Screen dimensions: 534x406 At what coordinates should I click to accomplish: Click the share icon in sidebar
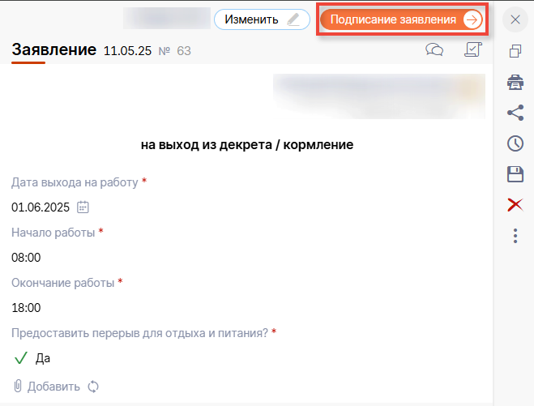pyautogui.click(x=515, y=113)
